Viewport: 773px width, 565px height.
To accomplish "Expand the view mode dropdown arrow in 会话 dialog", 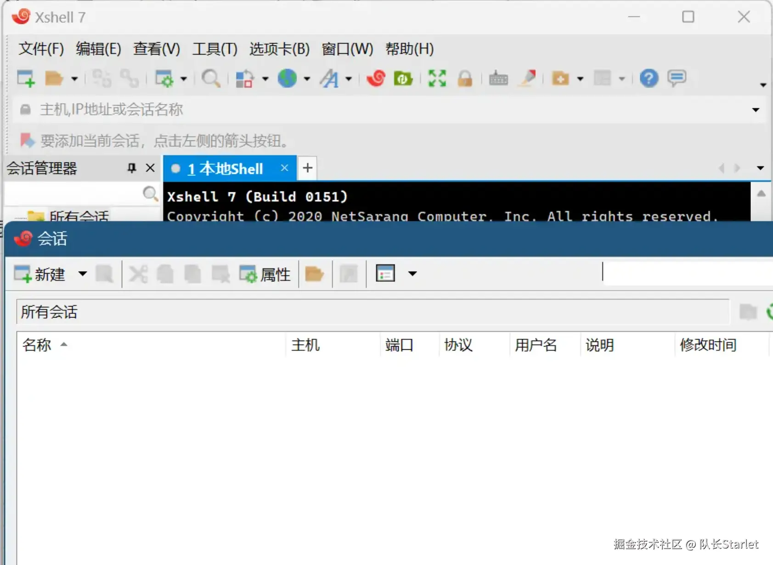I will [x=412, y=274].
